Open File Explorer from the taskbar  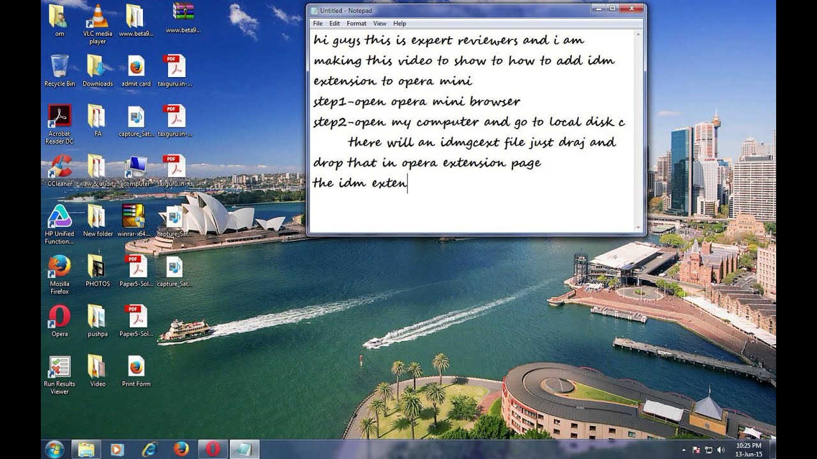pyautogui.click(x=86, y=449)
